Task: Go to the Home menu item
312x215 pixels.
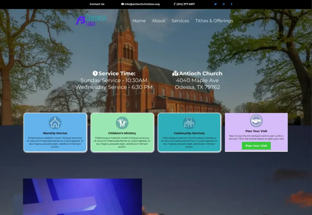Action: (x=139, y=21)
